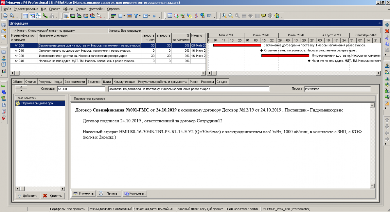Open the Group and Sort dropdown arrow
390x212 pixels.
pos(149,16)
